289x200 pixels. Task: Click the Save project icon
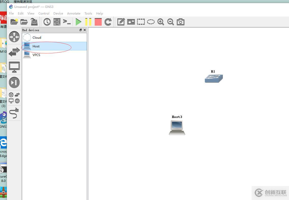pos(34,22)
